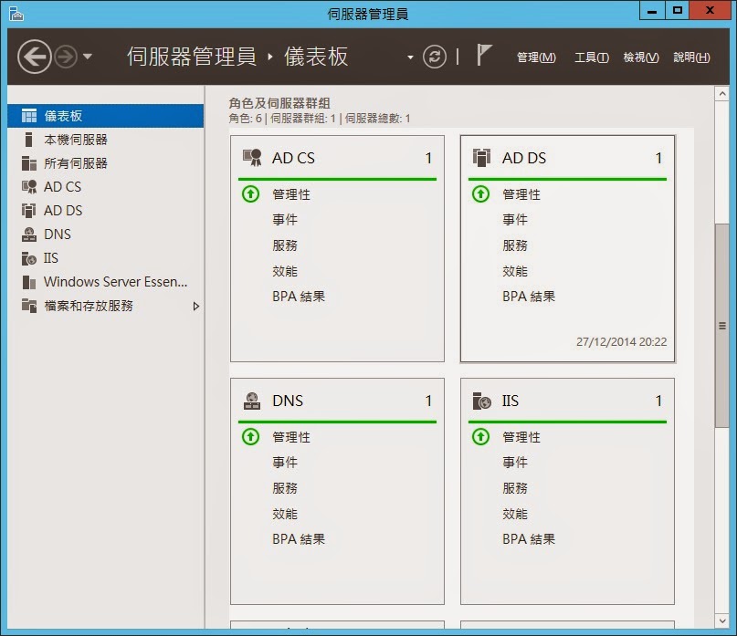Click the AD CS tile header icon
Image resolution: width=737 pixels, height=636 pixels.
click(x=252, y=158)
